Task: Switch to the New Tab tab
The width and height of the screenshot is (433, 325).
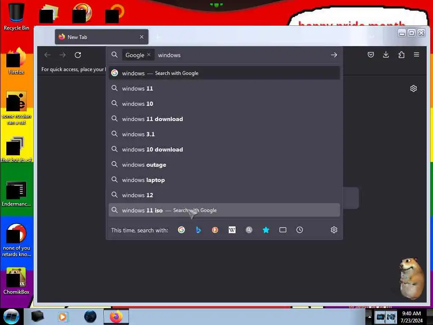Action: point(101,37)
